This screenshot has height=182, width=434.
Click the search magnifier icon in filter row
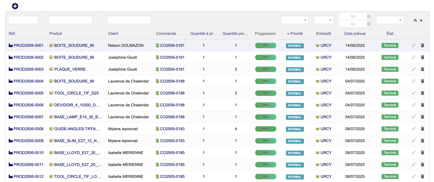click(x=415, y=20)
